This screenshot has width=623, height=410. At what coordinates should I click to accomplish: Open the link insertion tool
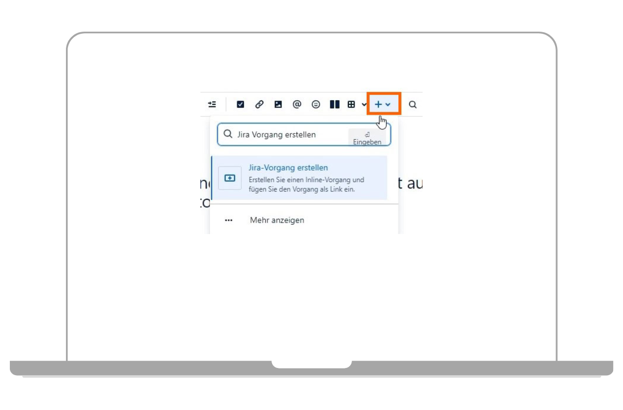(259, 104)
